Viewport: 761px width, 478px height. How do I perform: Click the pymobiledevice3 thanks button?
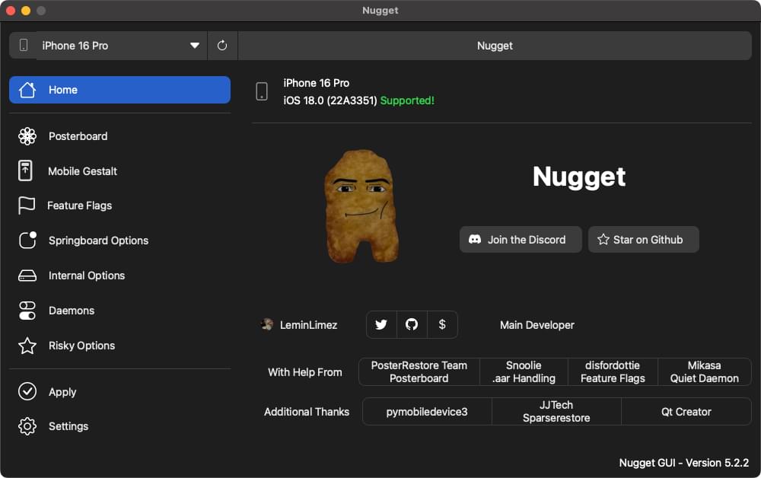427,412
